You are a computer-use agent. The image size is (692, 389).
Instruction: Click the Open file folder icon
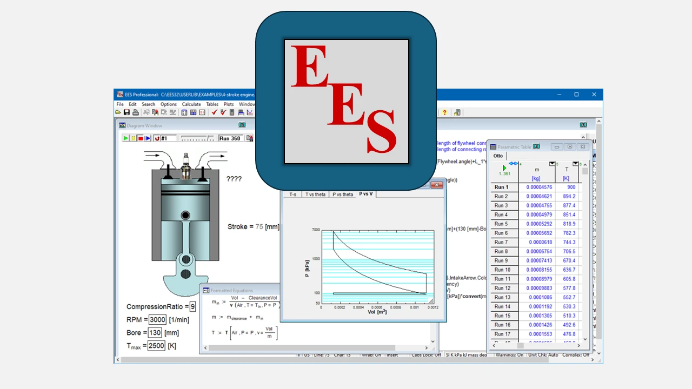click(118, 112)
